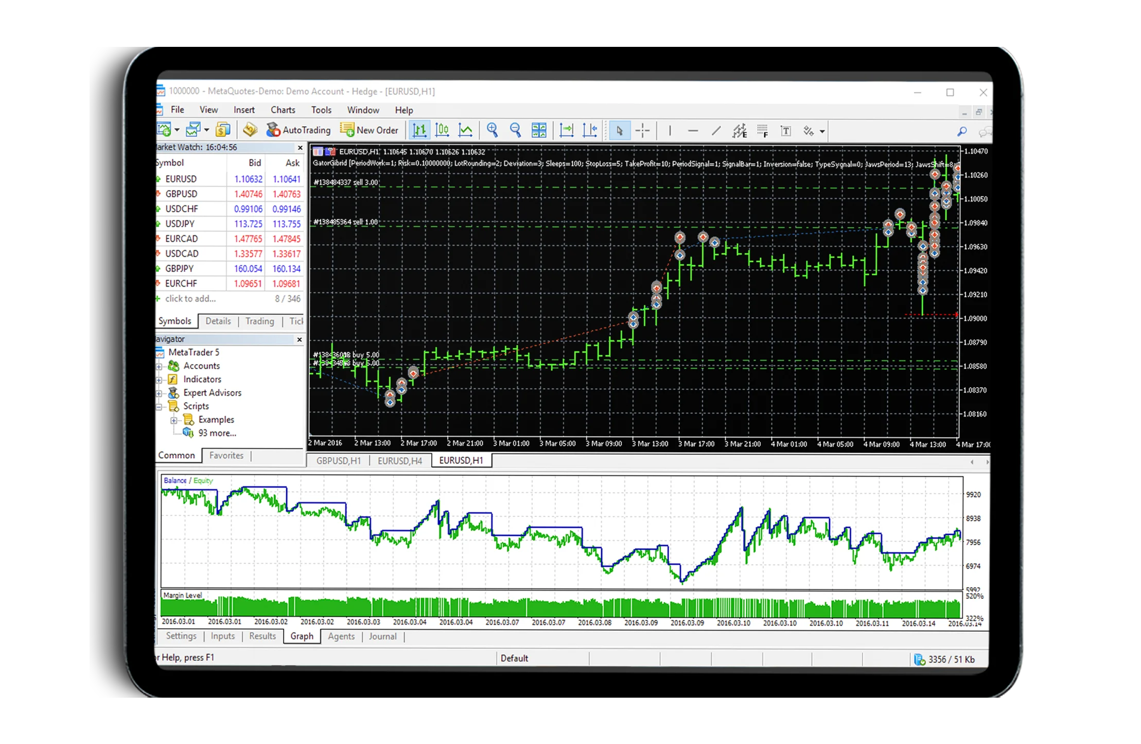Open the Results tab in tester
The height and width of the screenshot is (744, 1141).
[262, 636]
